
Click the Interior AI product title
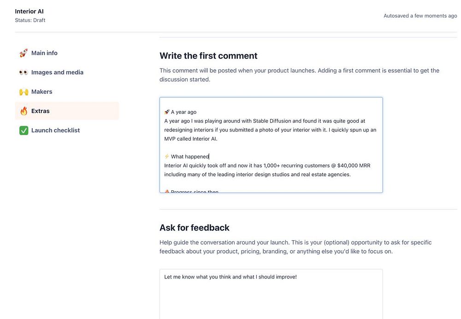click(29, 12)
